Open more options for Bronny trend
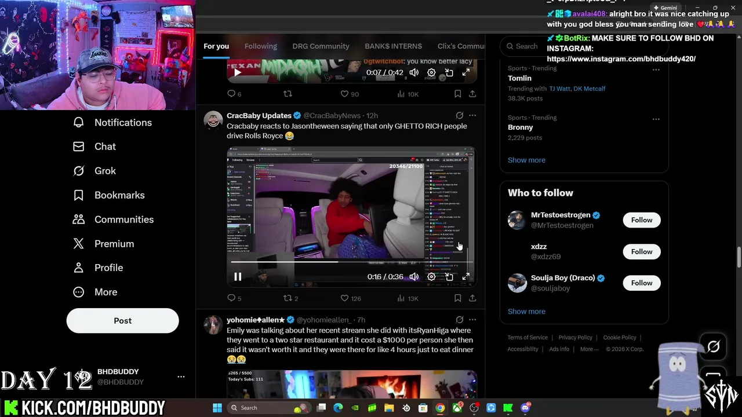The height and width of the screenshot is (417, 742). 656,119
